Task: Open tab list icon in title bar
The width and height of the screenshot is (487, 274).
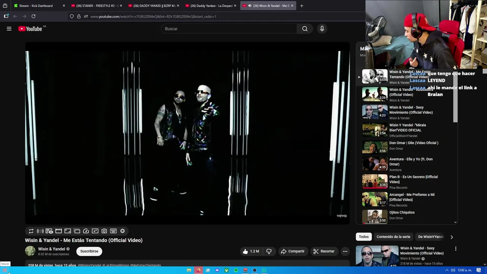Action: pyautogui.click(x=5, y=6)
